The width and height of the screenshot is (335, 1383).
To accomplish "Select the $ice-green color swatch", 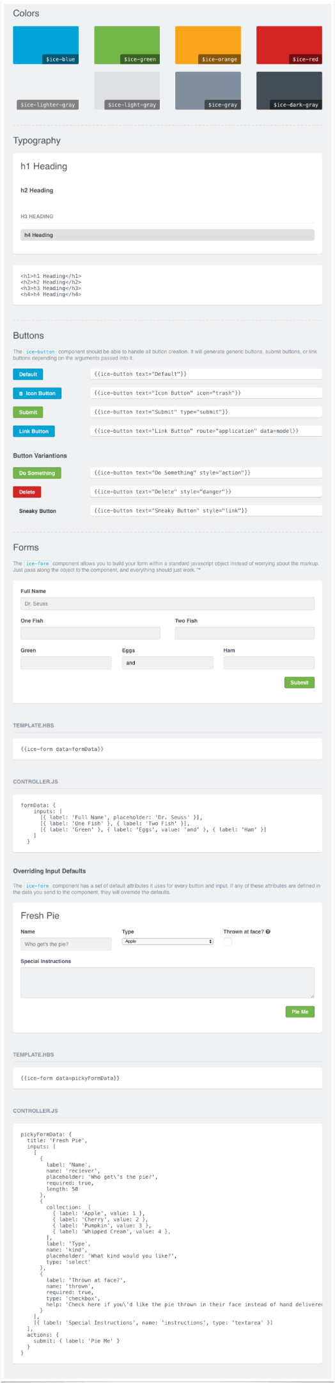I will [x=127, y=45].
